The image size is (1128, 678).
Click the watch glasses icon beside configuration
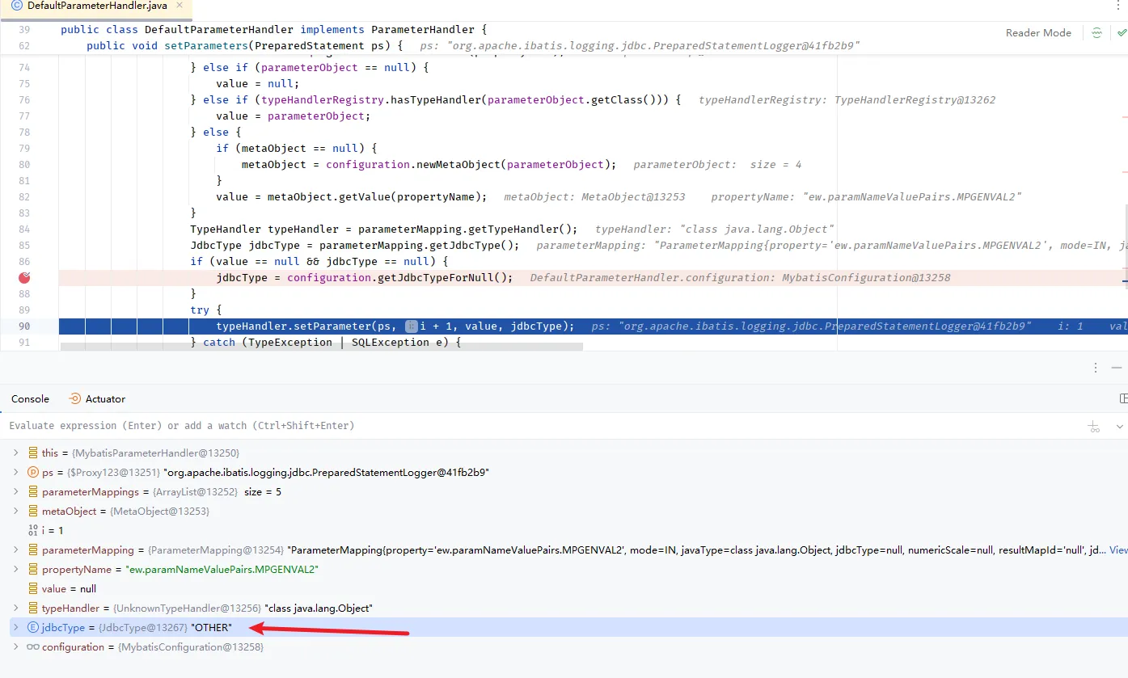click(33, 647)
